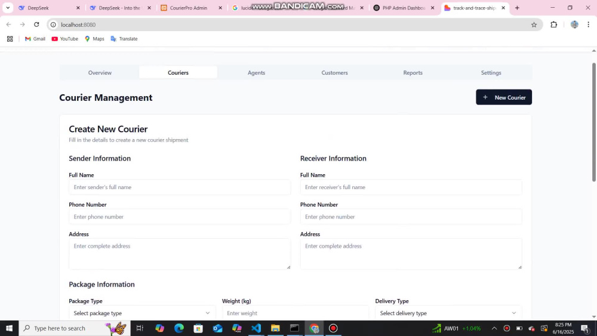The height and width of the screenshot is (336, 597).
Task: Open the Translate bookmark
Action: (x=124, y=39)
